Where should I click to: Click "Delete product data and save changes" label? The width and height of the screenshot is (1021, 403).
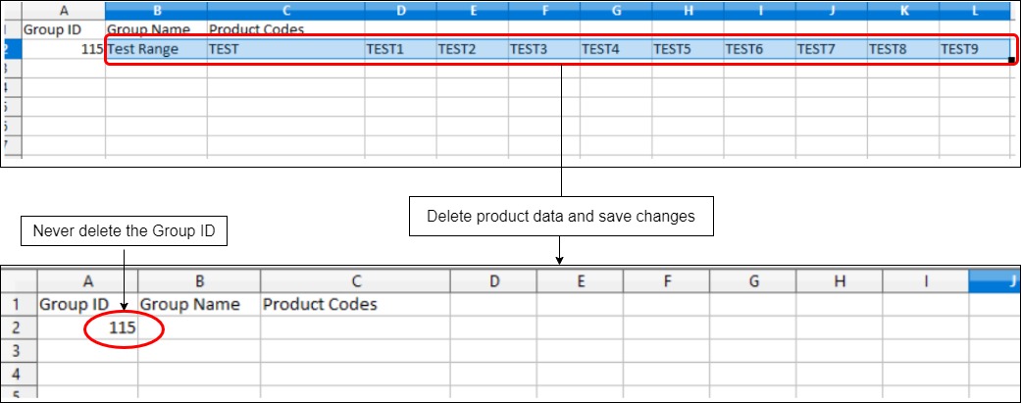[561, 217]
